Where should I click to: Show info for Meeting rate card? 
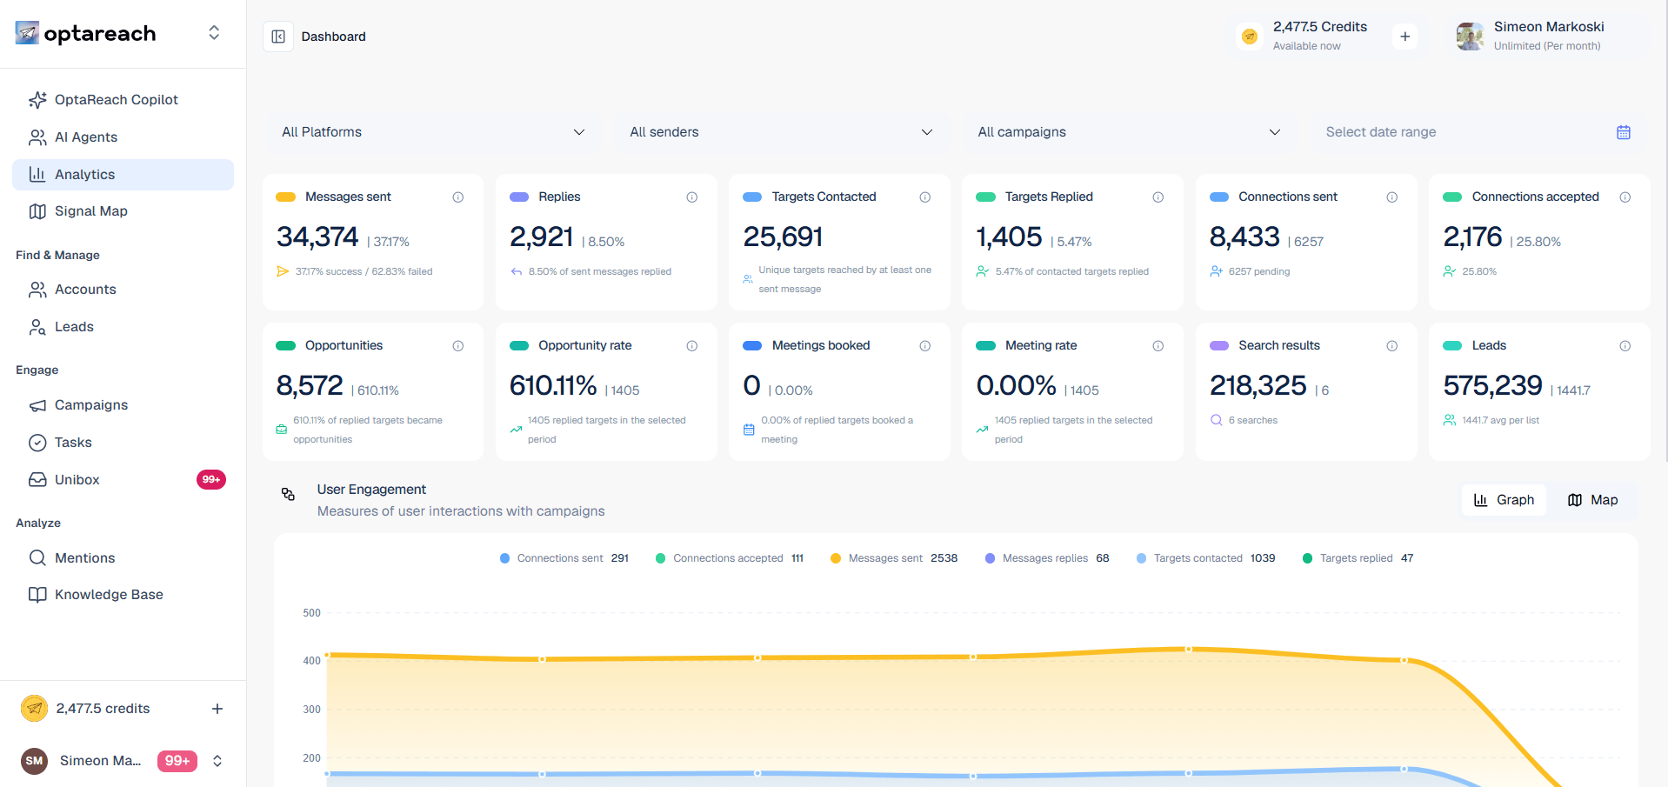tap(1158, 346)
